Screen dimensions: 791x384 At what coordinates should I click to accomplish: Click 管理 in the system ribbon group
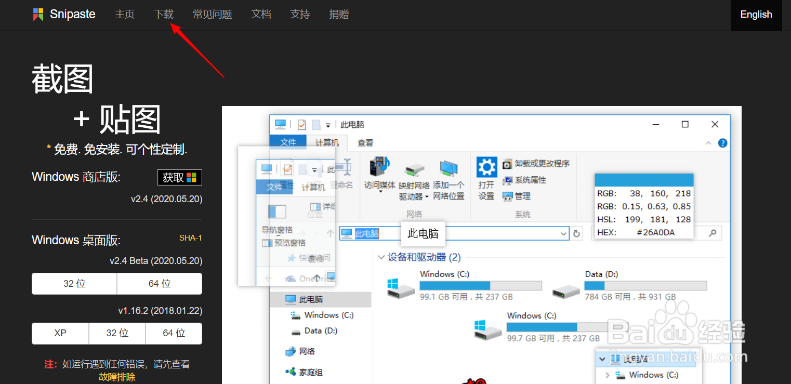516,196
